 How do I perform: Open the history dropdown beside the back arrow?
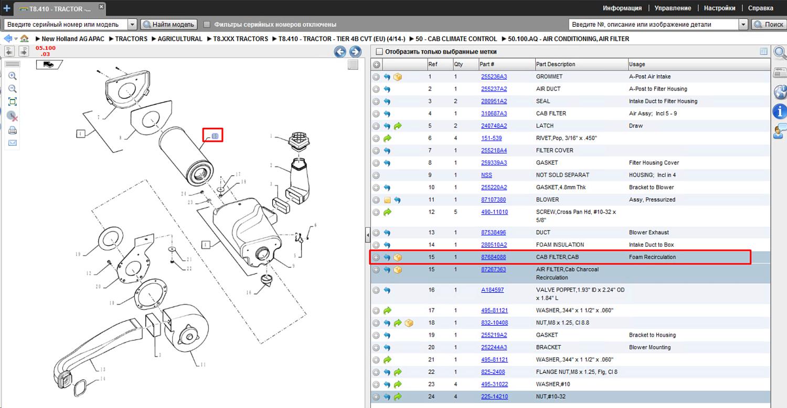[16, 39]
